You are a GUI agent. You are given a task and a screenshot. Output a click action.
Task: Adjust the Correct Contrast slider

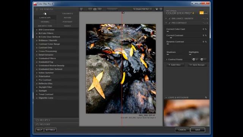coord(186,38)
